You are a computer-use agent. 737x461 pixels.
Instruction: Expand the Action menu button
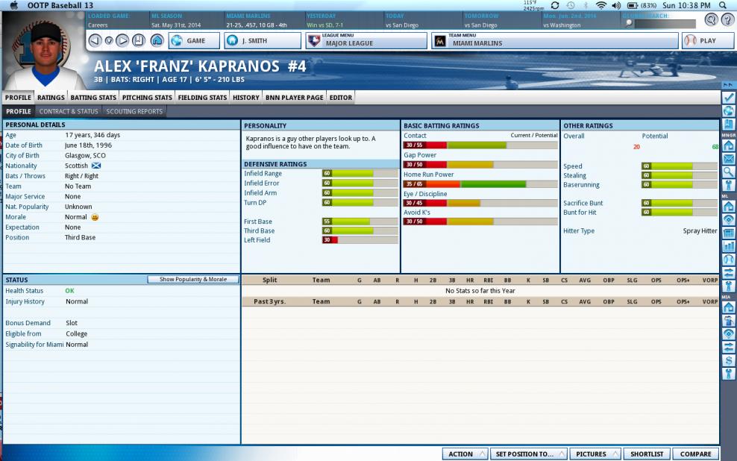click(465, 454)
